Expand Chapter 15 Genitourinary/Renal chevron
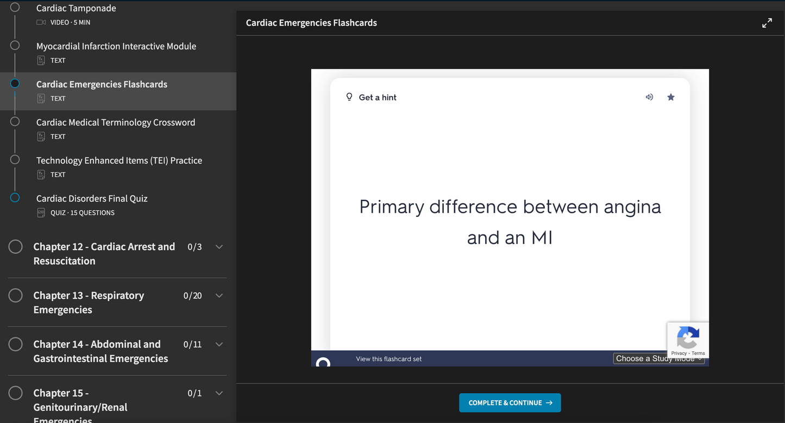This screenshot has height=423, width=785. click(219, 393)
